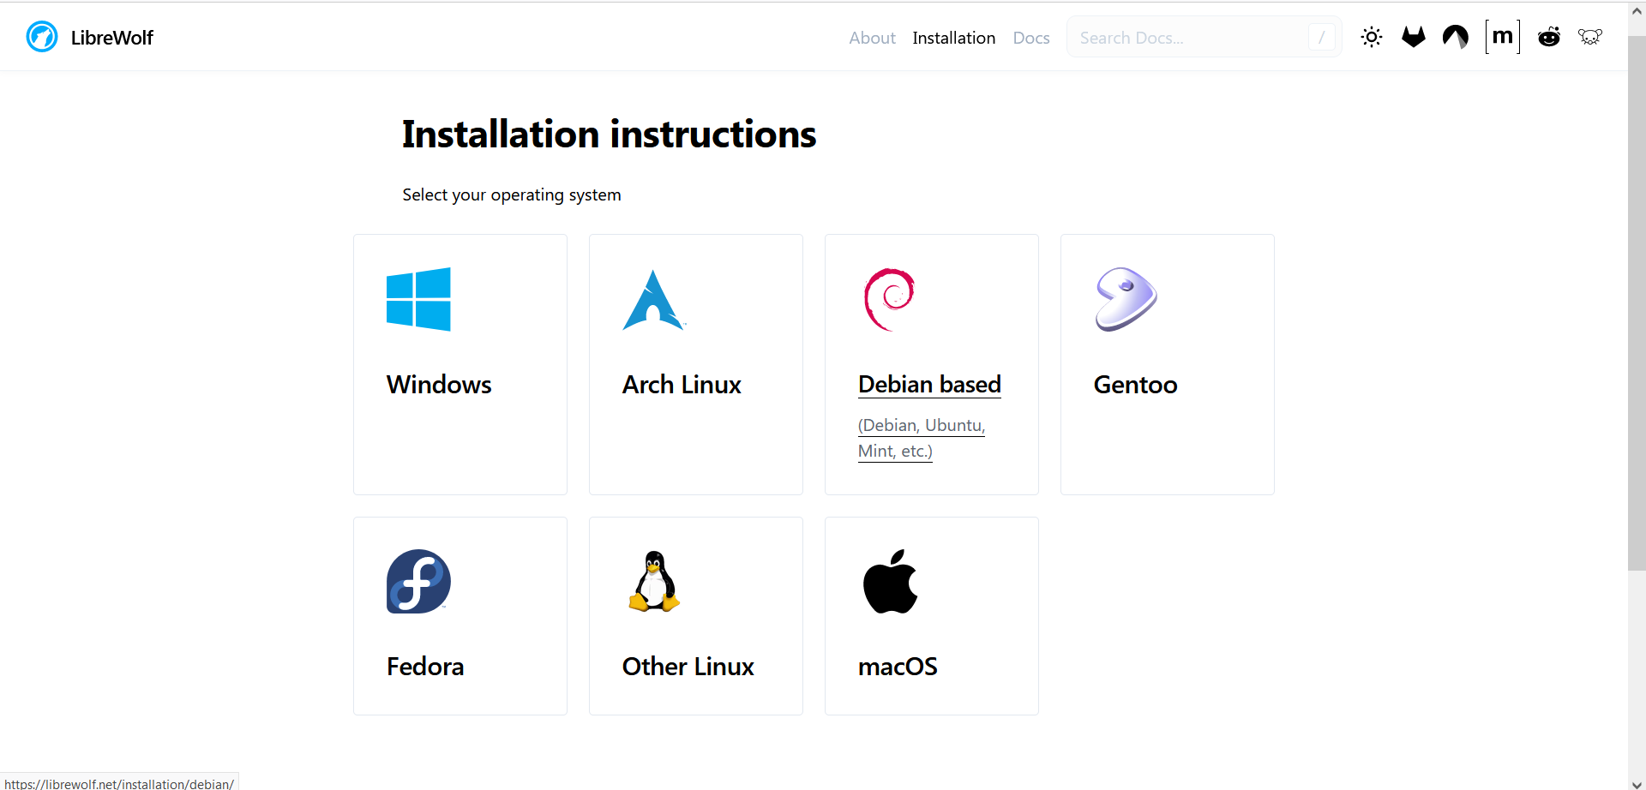This screenshot has height=790, width=1646.
Task: Click the LibreWolf logo icon
Action: click(42, 37)
